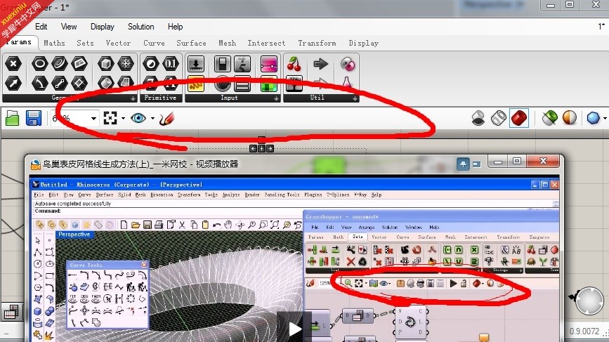
Task: Toggle the red shaded preview mode
Action: point(519,118)
